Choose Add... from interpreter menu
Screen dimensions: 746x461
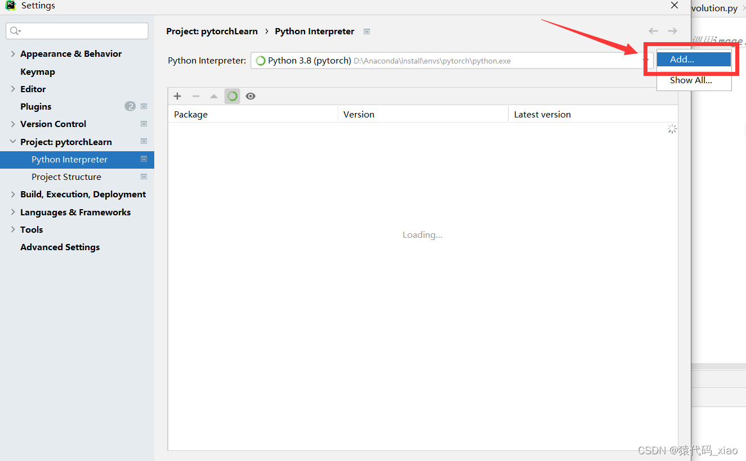(x=694, y=60)
